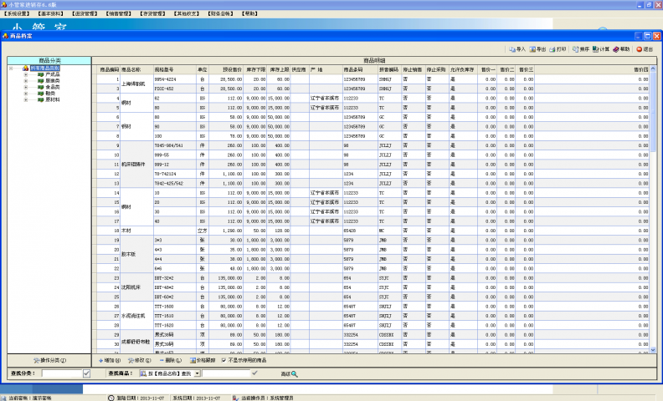Confirm category search with the checkmark button

pyautogui.click(x=86, y=373)
